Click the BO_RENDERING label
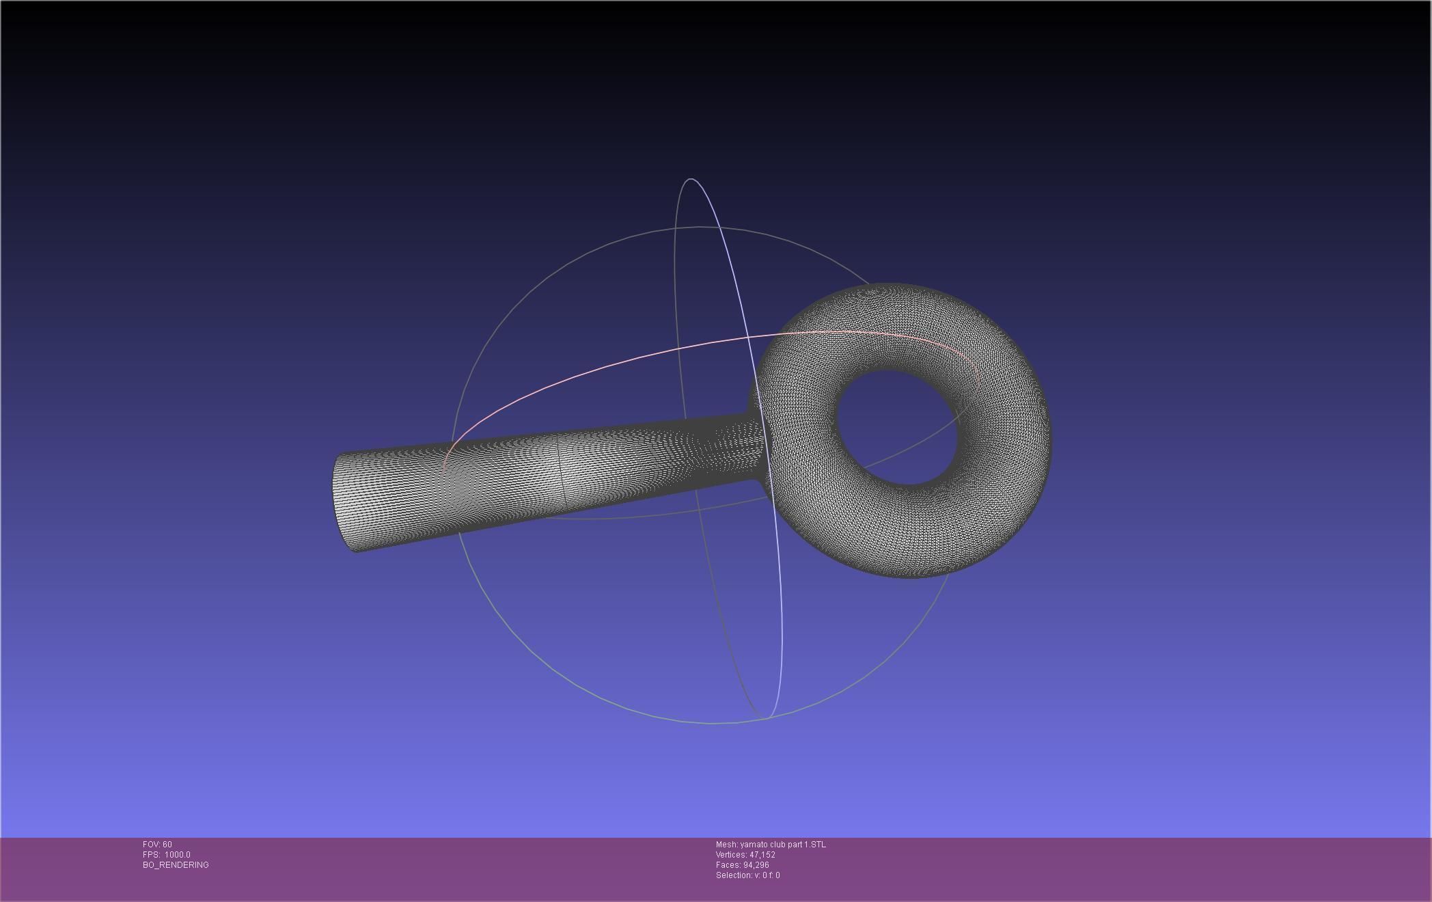The width and height of the screenshot is (1432, 902). [176, 865]
